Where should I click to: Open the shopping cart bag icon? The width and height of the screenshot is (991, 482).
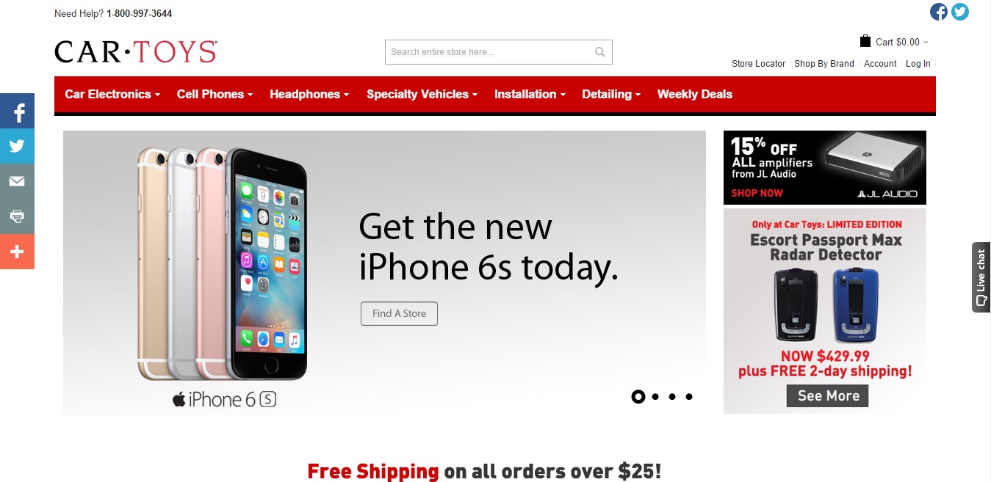[x=865, y=42]
